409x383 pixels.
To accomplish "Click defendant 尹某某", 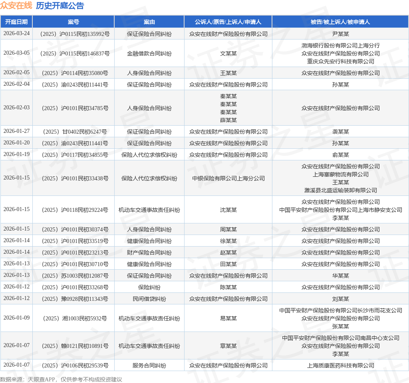I will [340, 34].
